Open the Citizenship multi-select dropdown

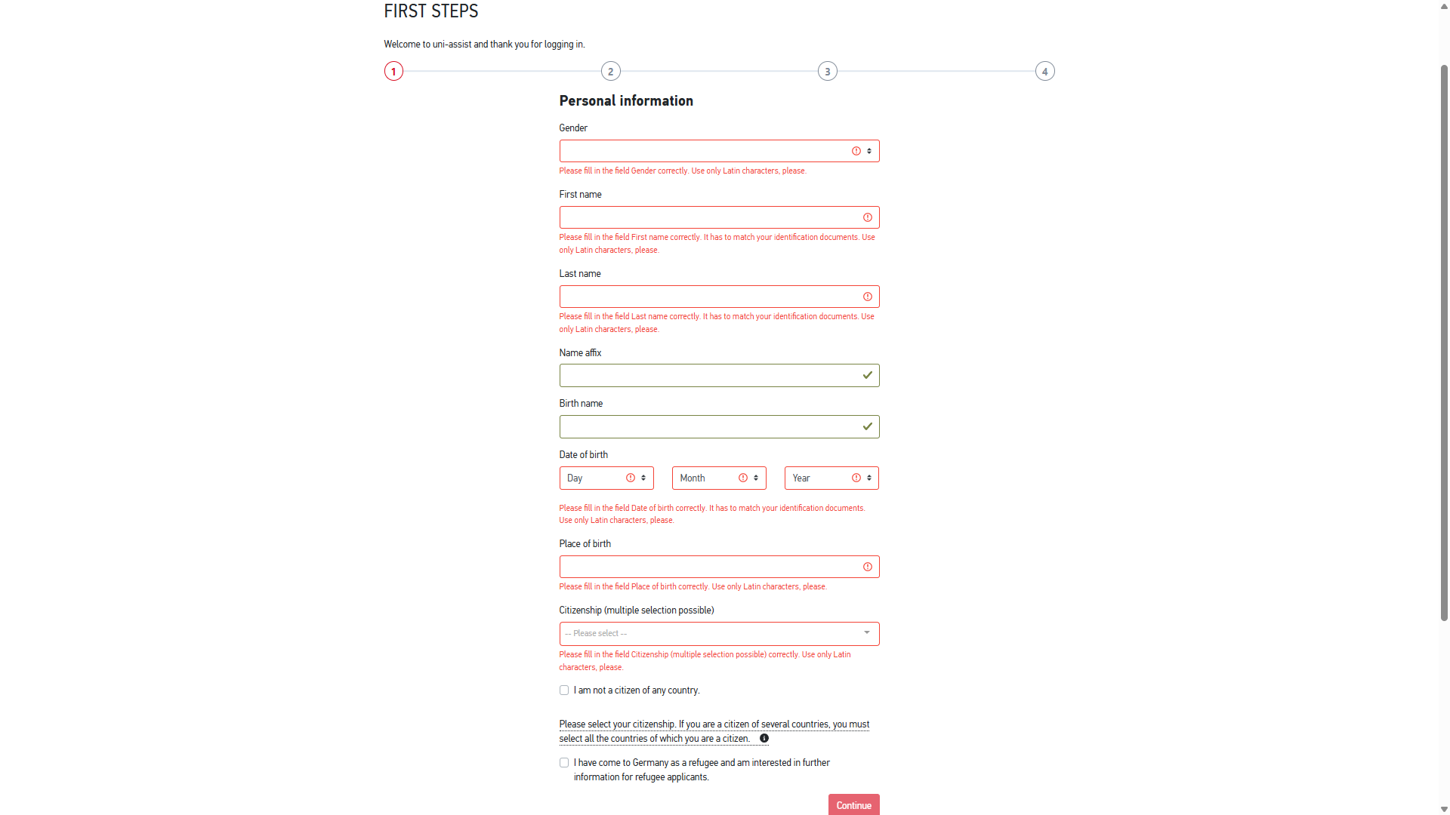tap(718, 634)
